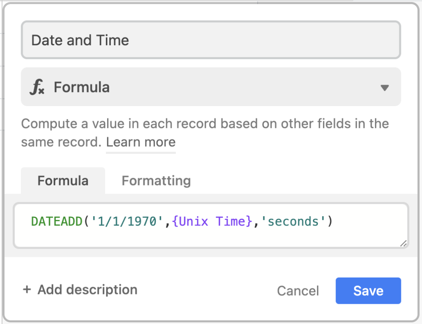Click the dropdown chevron next to Formula
Screen dimensions: 422x324
385,87
